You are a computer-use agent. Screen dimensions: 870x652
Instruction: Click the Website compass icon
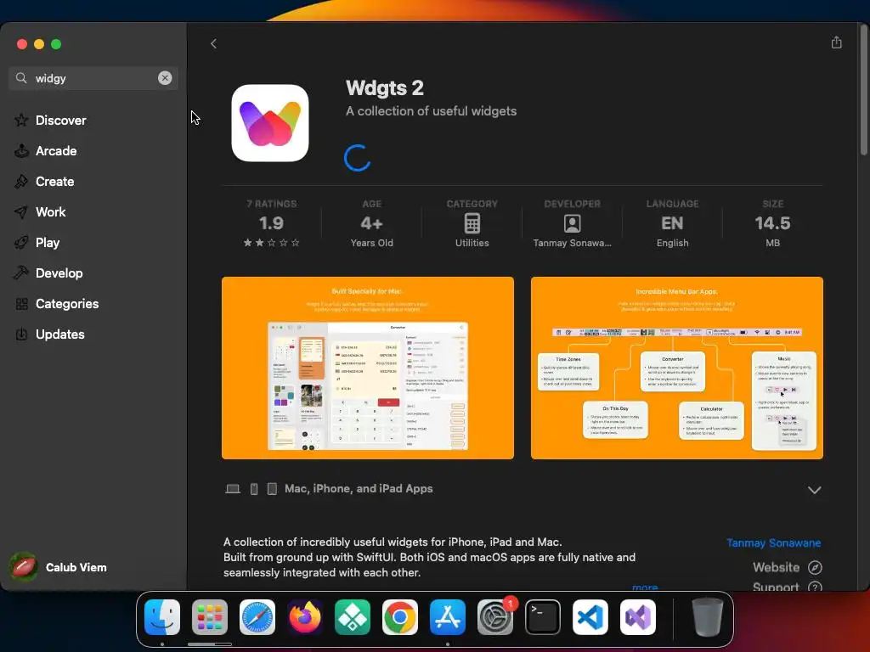point(815,567)
